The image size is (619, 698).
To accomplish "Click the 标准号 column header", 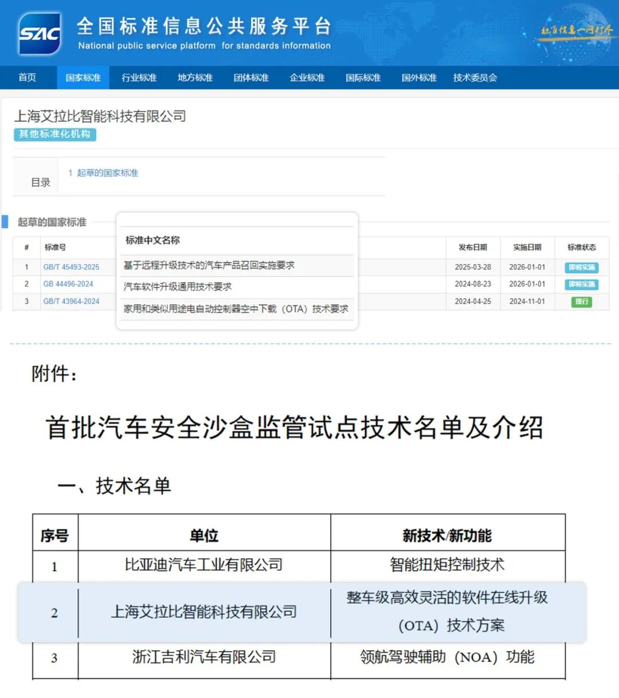I will (55, 247).
